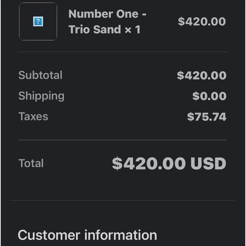Click the divider above Customer information
Screen dimensions: 246x246
[x=123, y=200]
